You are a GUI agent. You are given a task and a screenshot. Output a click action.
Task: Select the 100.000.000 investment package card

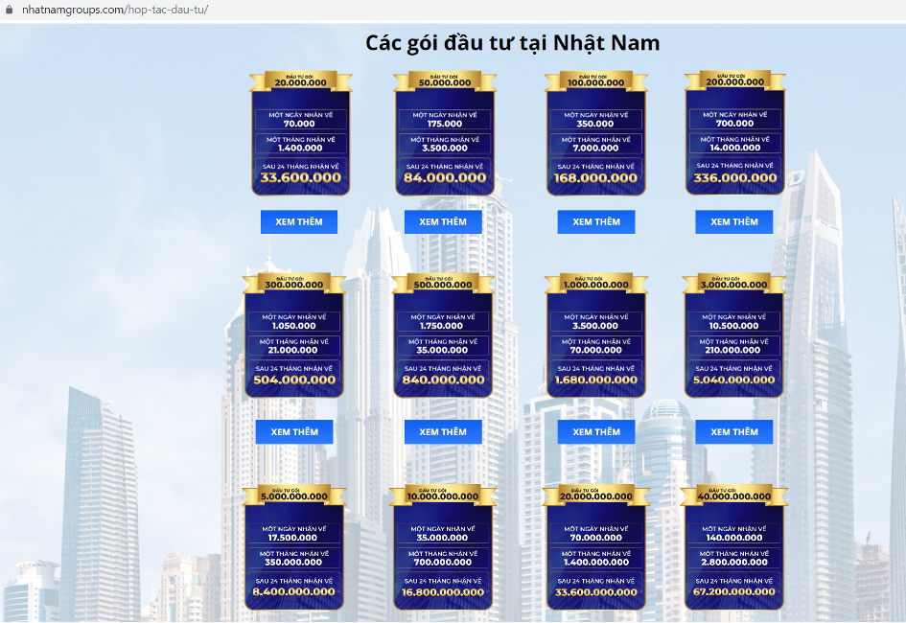pos(595,133)
